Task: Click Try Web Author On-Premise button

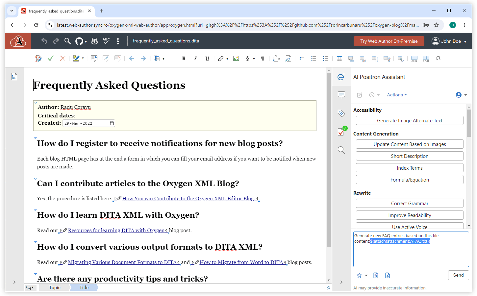Action: coord(389,41)
